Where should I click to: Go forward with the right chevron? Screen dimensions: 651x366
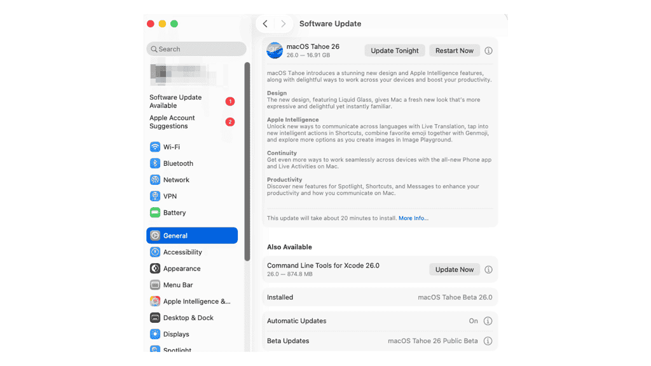pos(283,24)
